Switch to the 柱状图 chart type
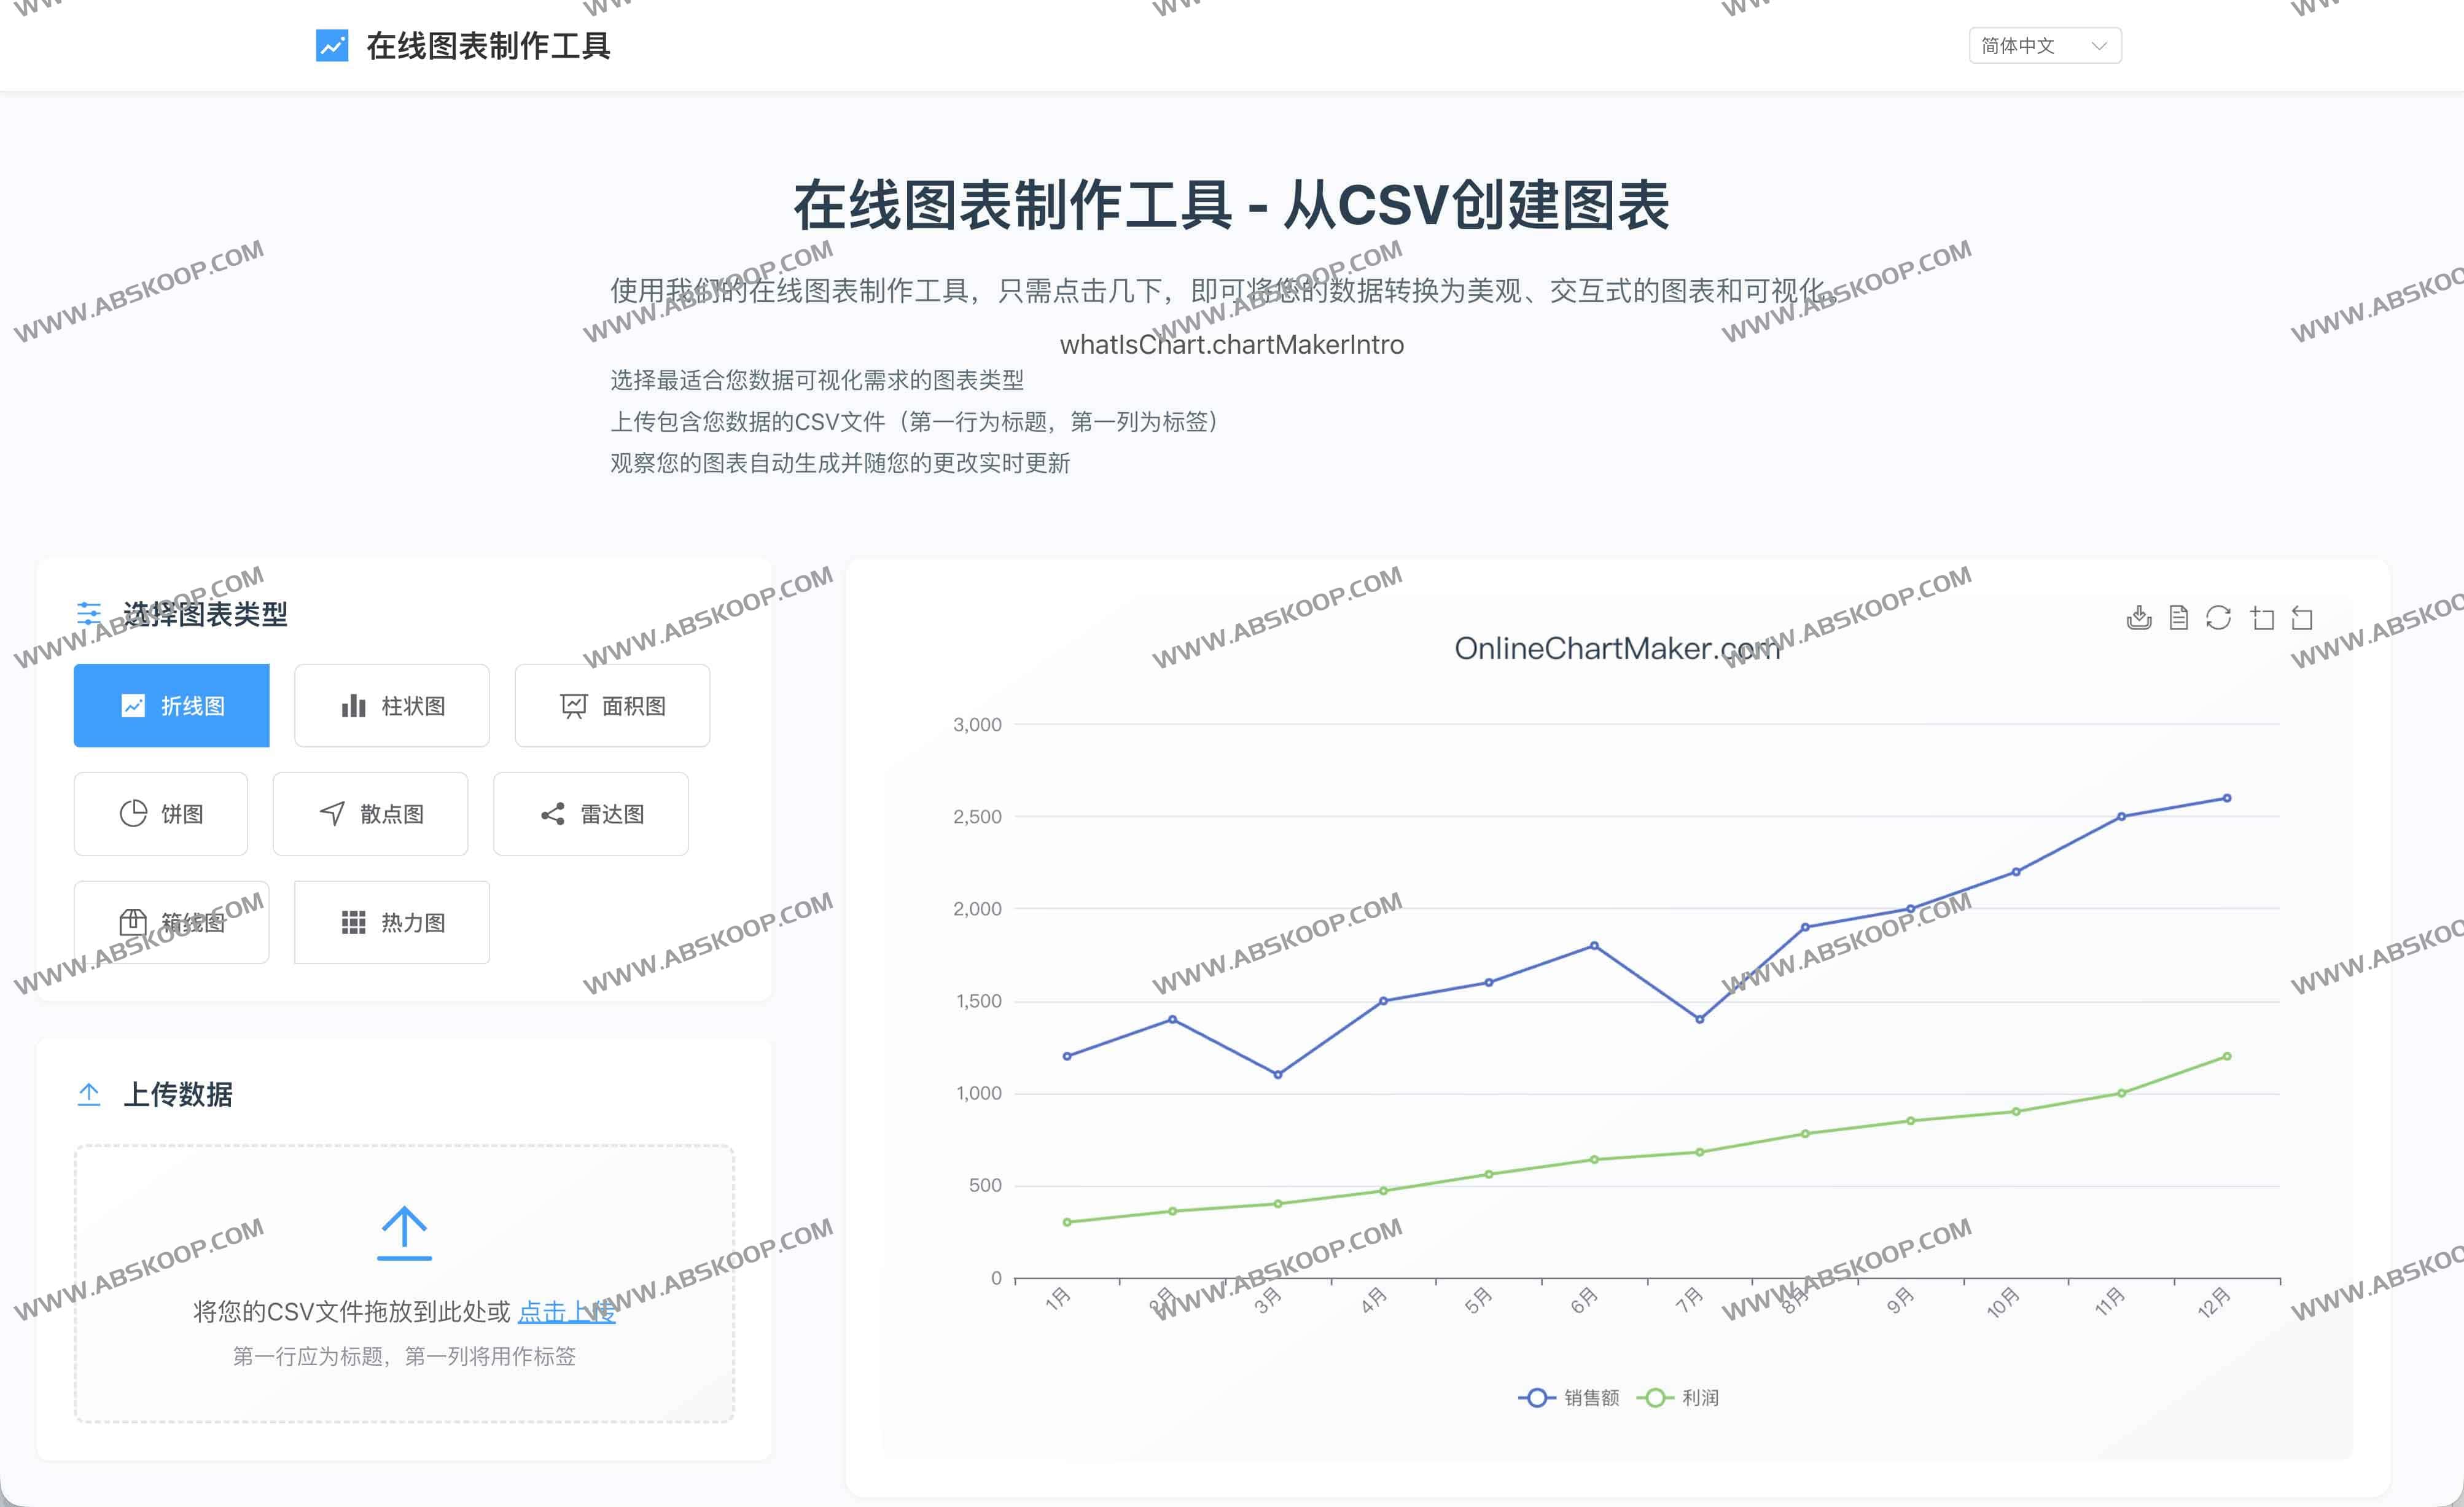 coord(392,706)
